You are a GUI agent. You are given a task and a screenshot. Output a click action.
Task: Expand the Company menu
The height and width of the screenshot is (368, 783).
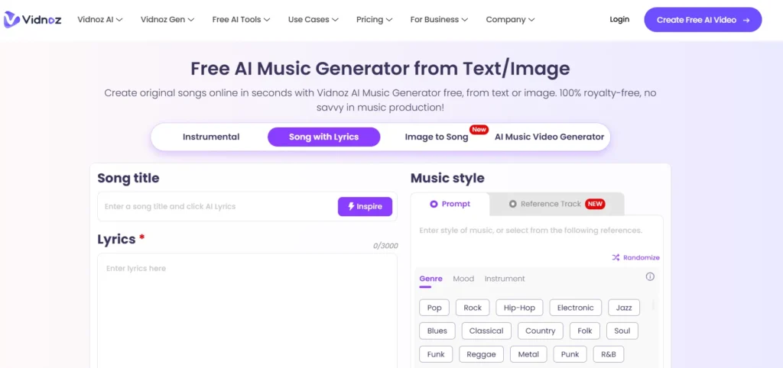click(x=510, y=19)
